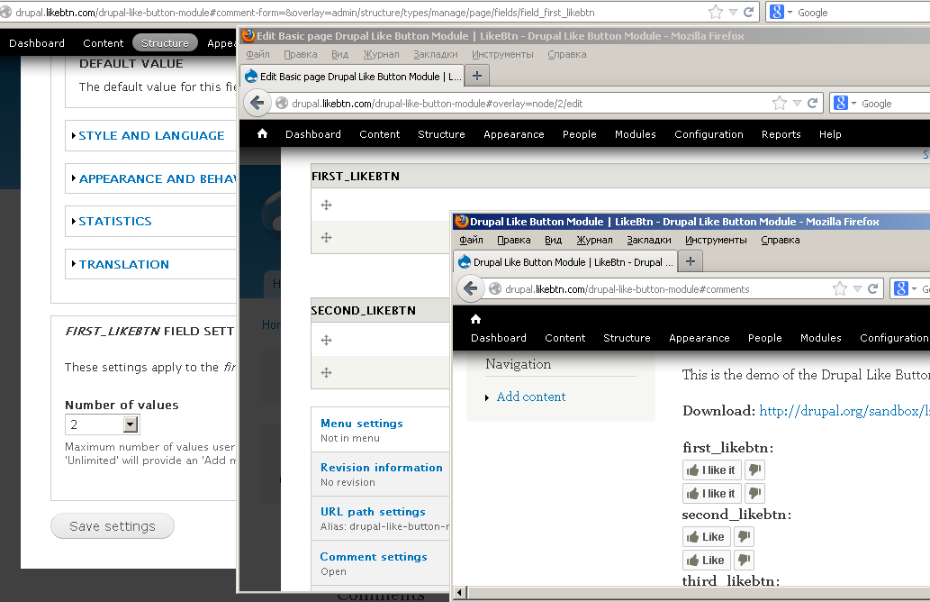Click first dislike thumb under second_likebtn
The height and width of the screenshot is (602, 930).
pos(744,537)
